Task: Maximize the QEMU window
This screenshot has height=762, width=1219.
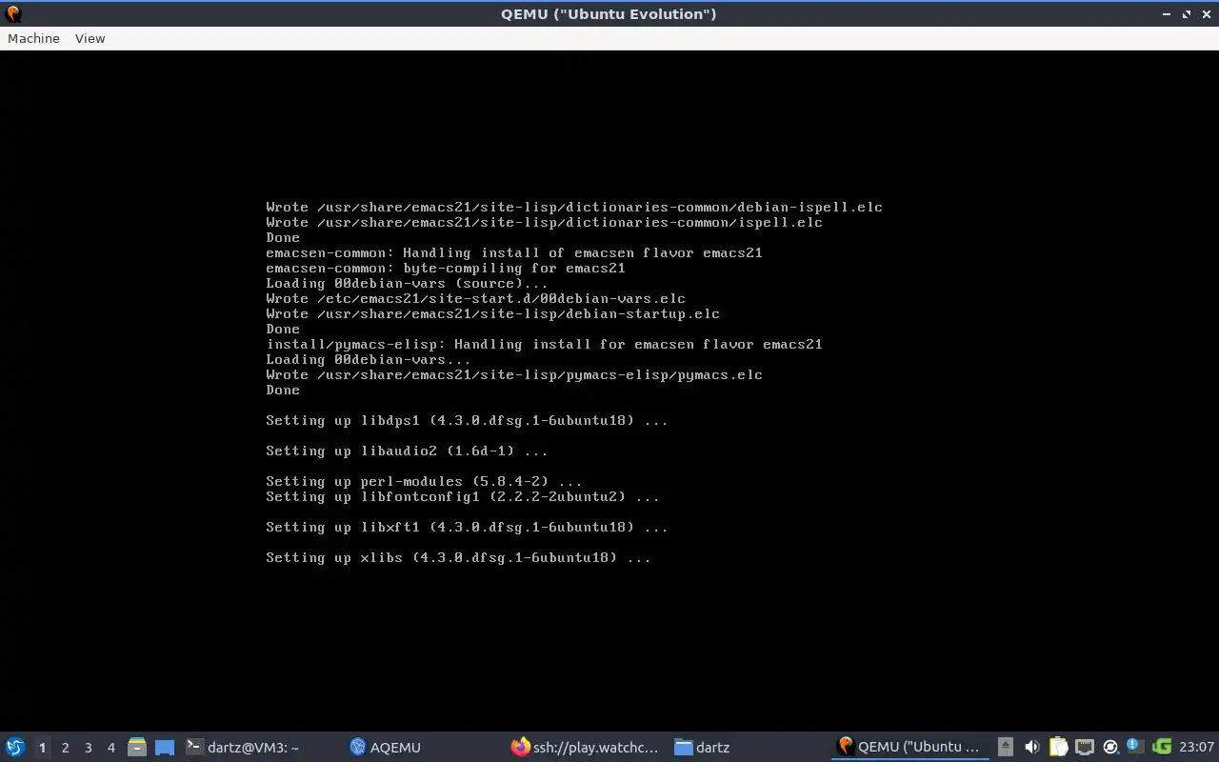Action: (x=1187, y=14)
